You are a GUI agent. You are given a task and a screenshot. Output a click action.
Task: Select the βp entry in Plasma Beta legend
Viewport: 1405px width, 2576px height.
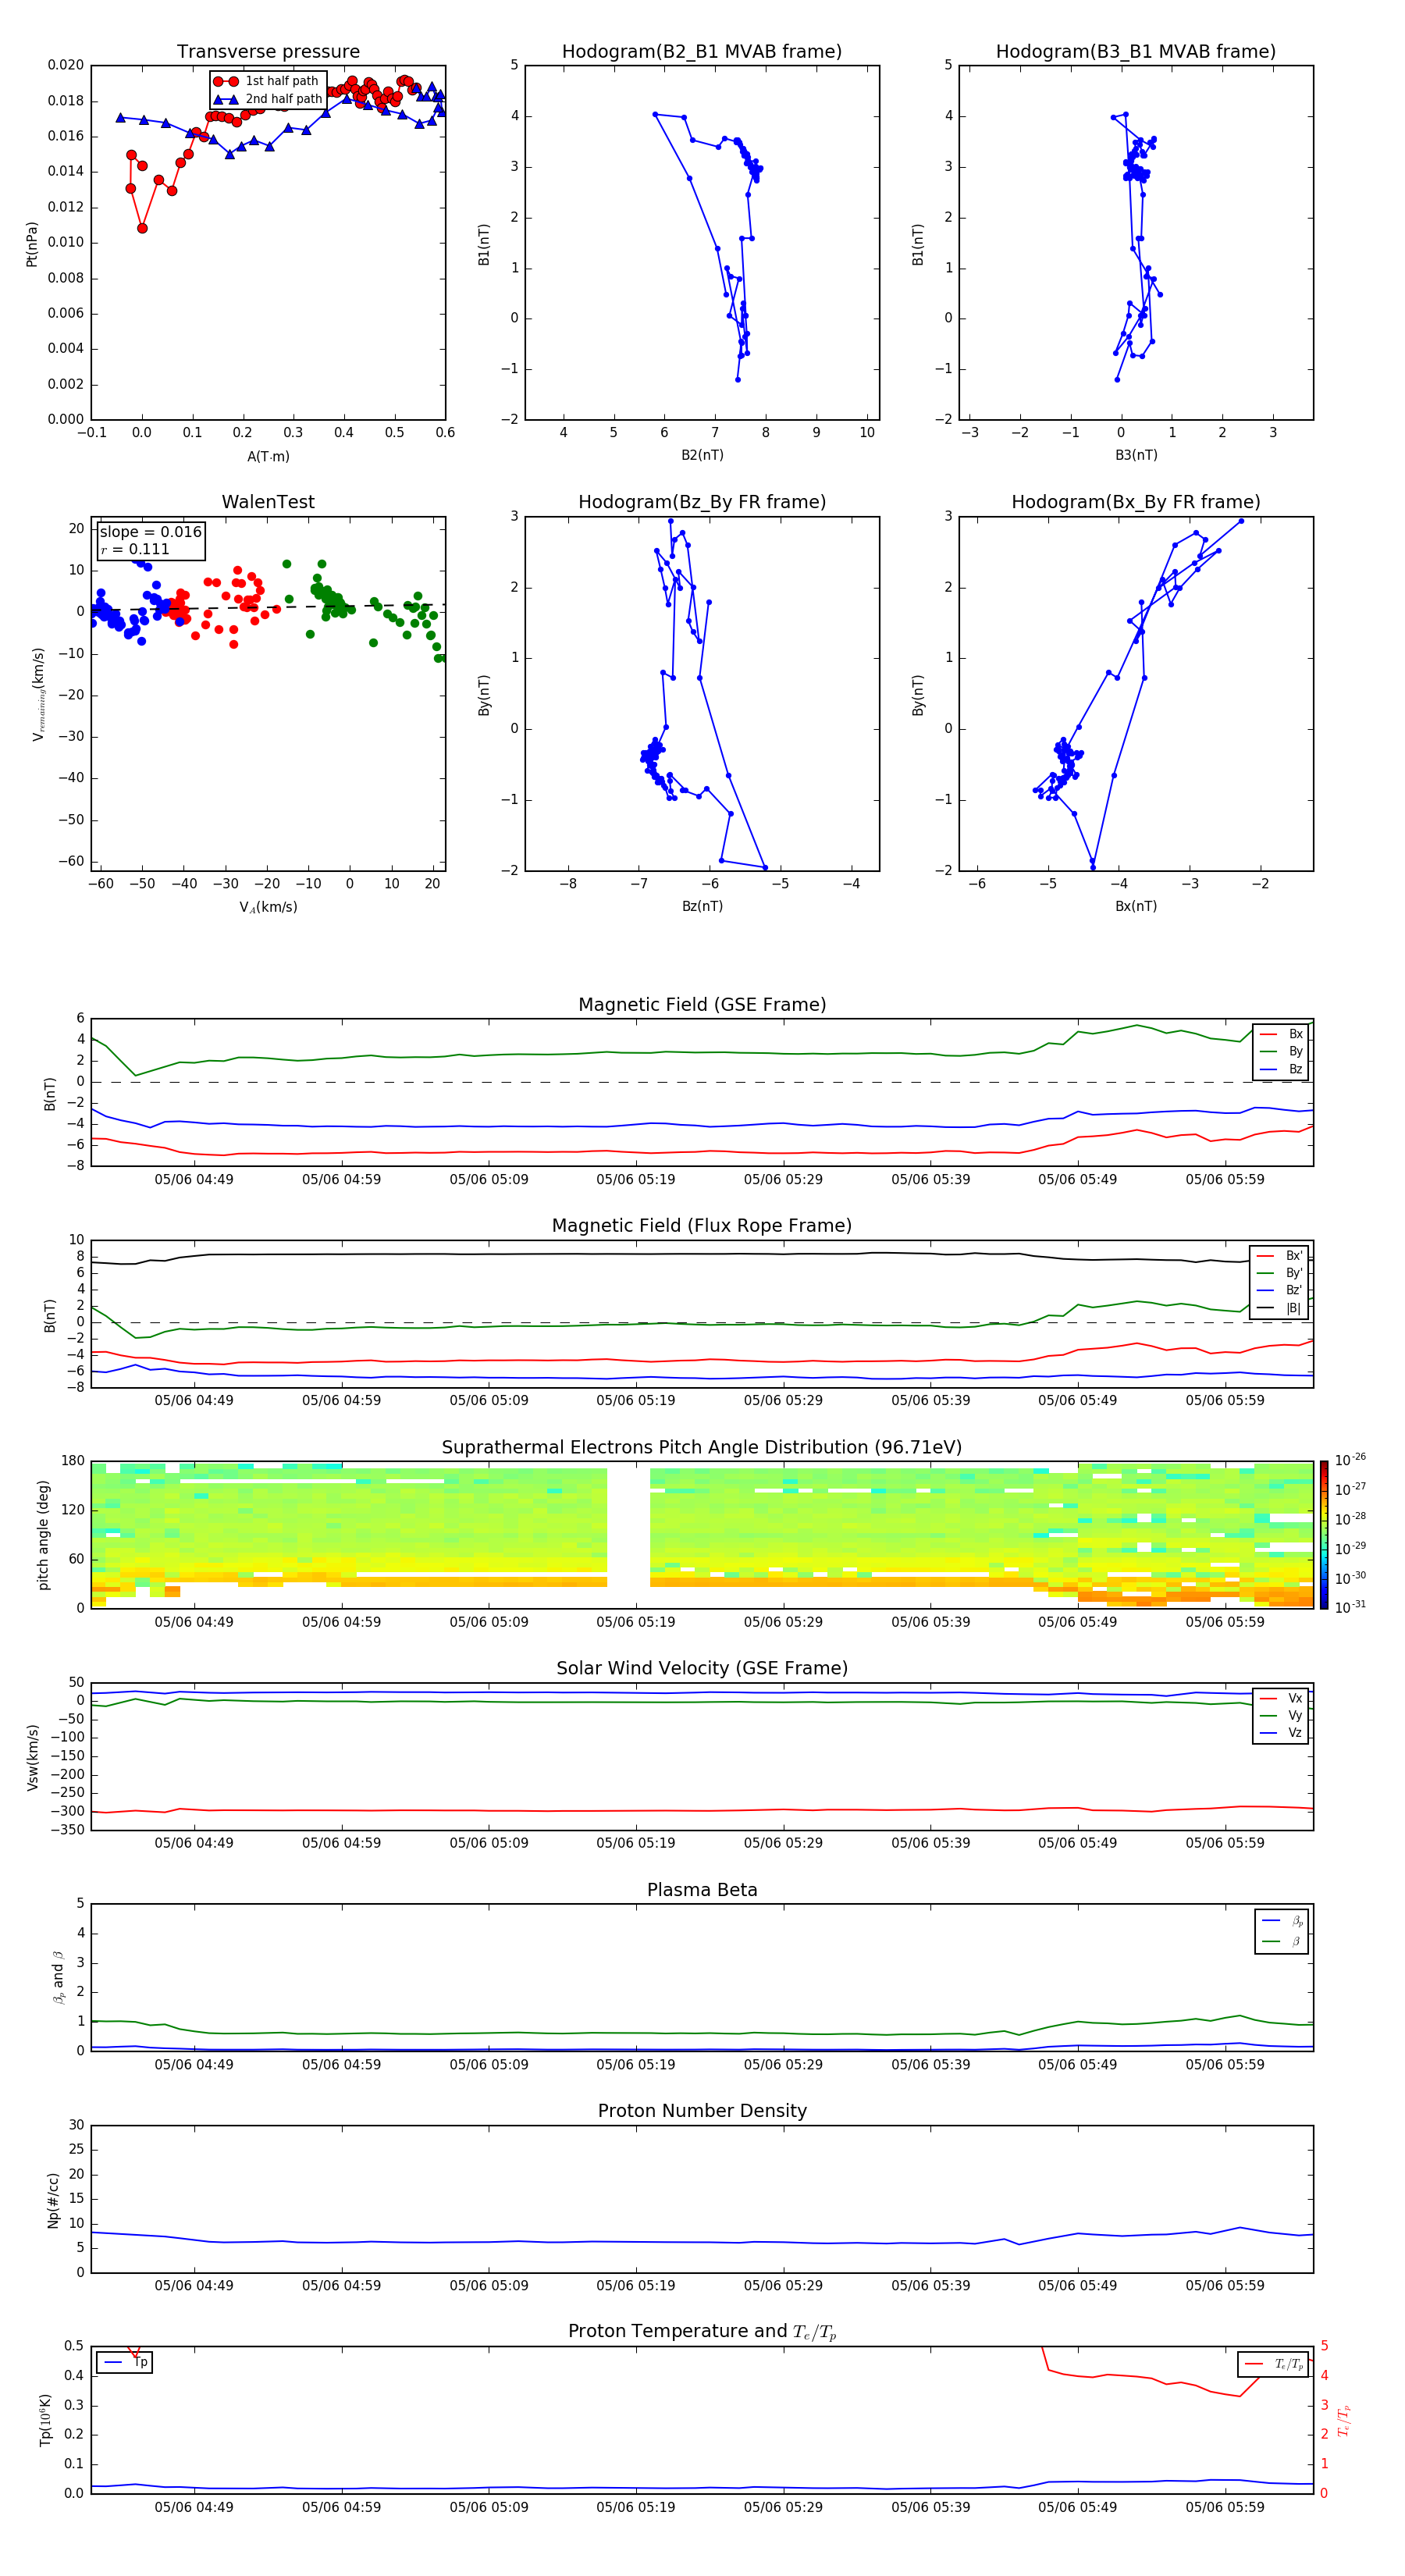pos(1282,1921)
